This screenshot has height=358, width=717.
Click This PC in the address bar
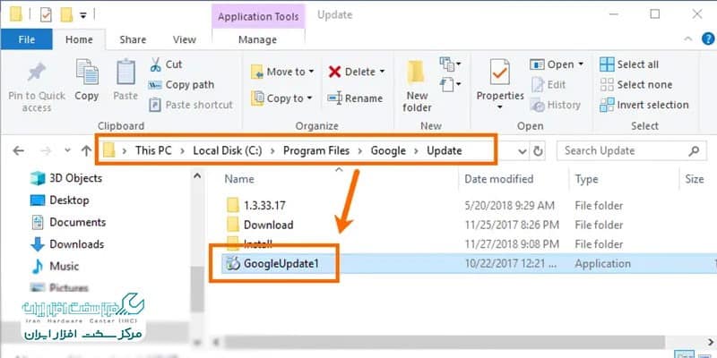[x=153, y=150]
